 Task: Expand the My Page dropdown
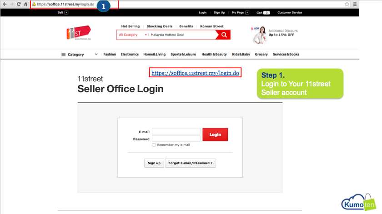pos(247,12)
